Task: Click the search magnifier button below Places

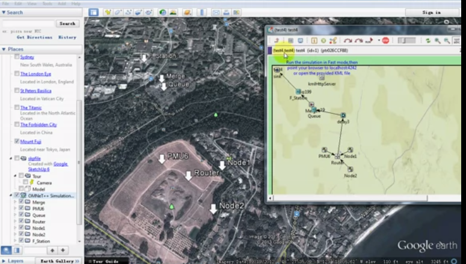Action: click(x=6, y=250)
